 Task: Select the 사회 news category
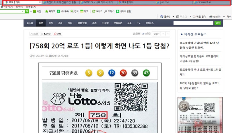(x=70, y=23)
